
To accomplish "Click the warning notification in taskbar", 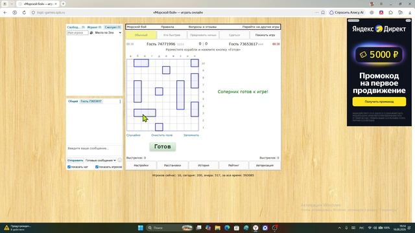I will 18,228.
